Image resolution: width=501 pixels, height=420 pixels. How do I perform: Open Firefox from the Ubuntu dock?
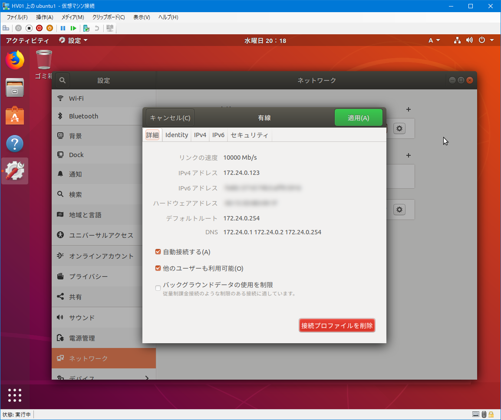click(15, 60)
